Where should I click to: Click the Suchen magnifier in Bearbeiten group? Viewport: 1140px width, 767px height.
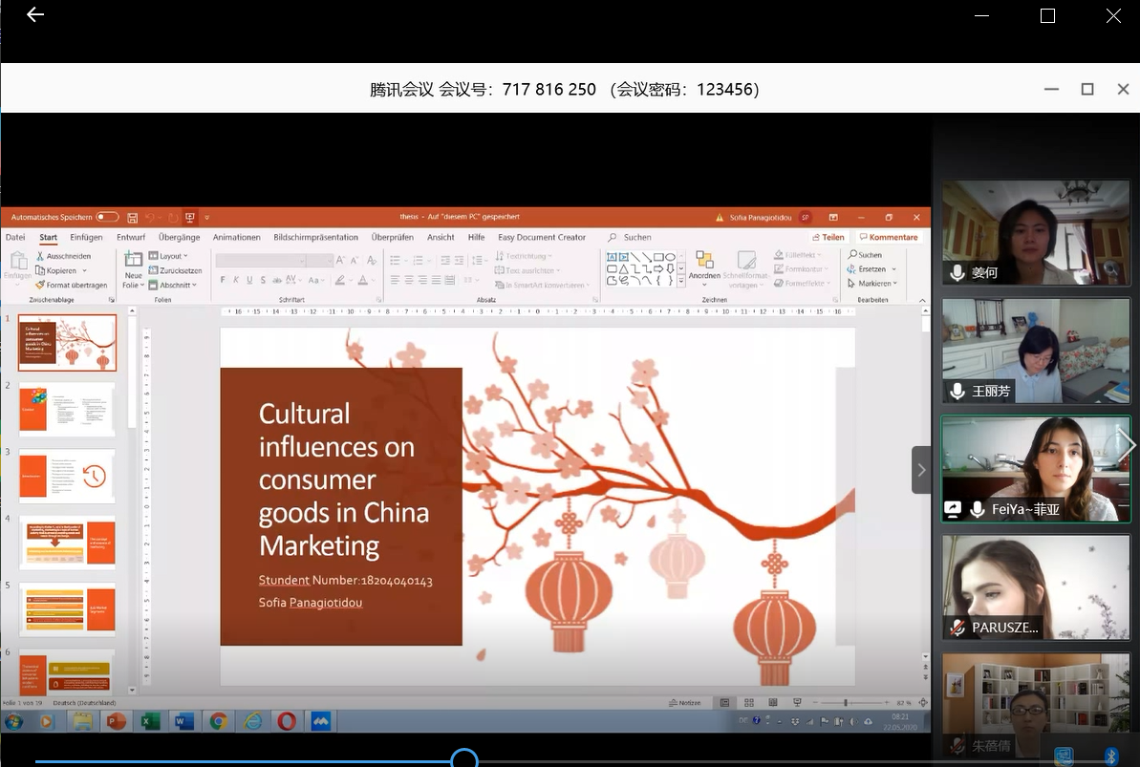[x=851, y=255]
